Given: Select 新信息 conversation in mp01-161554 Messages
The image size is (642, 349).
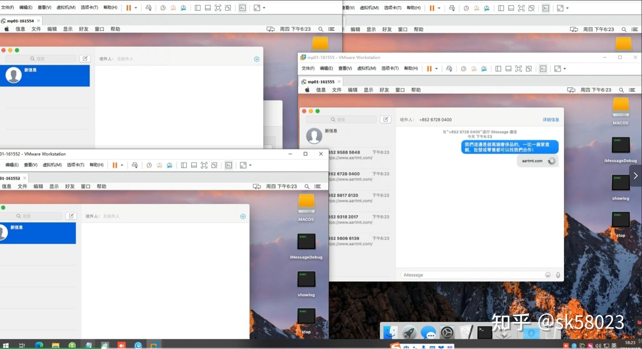Looking at the screenshot, I should pyautogui.click(x=45, y=76).
